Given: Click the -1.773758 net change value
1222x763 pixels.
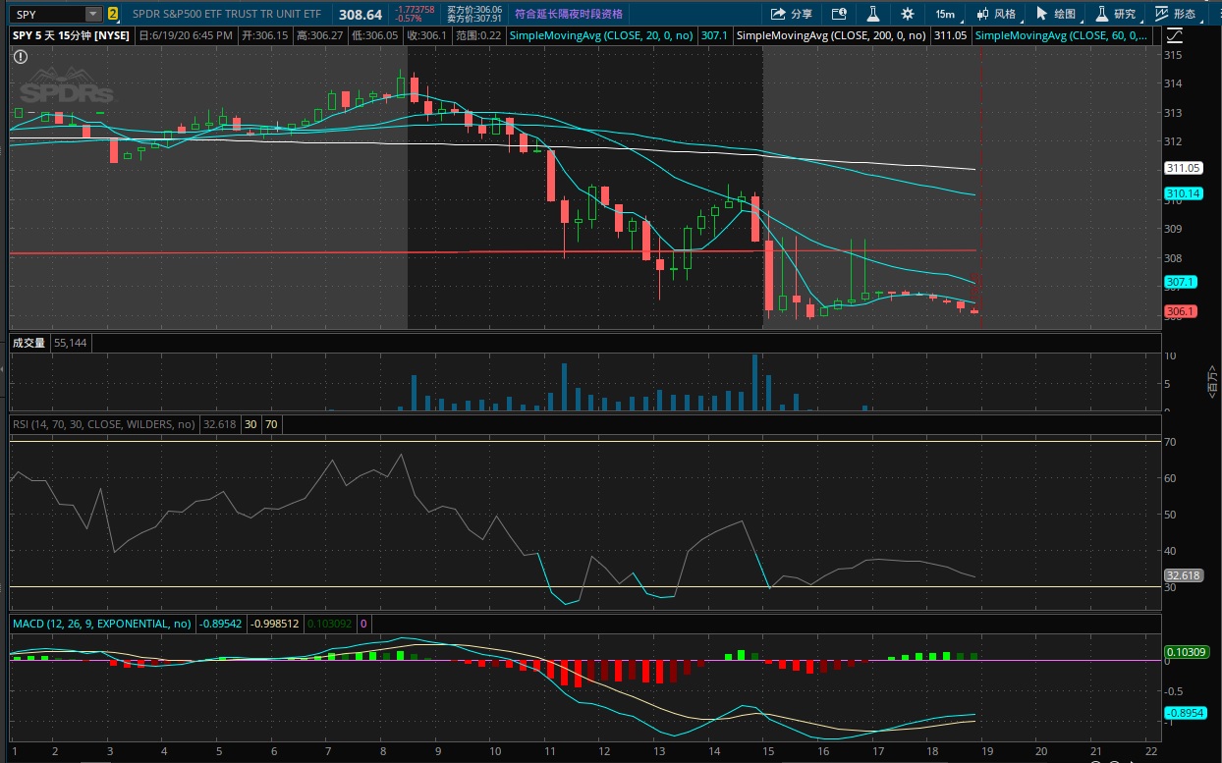Looking at the screenshot, I should tap(414, 9).
